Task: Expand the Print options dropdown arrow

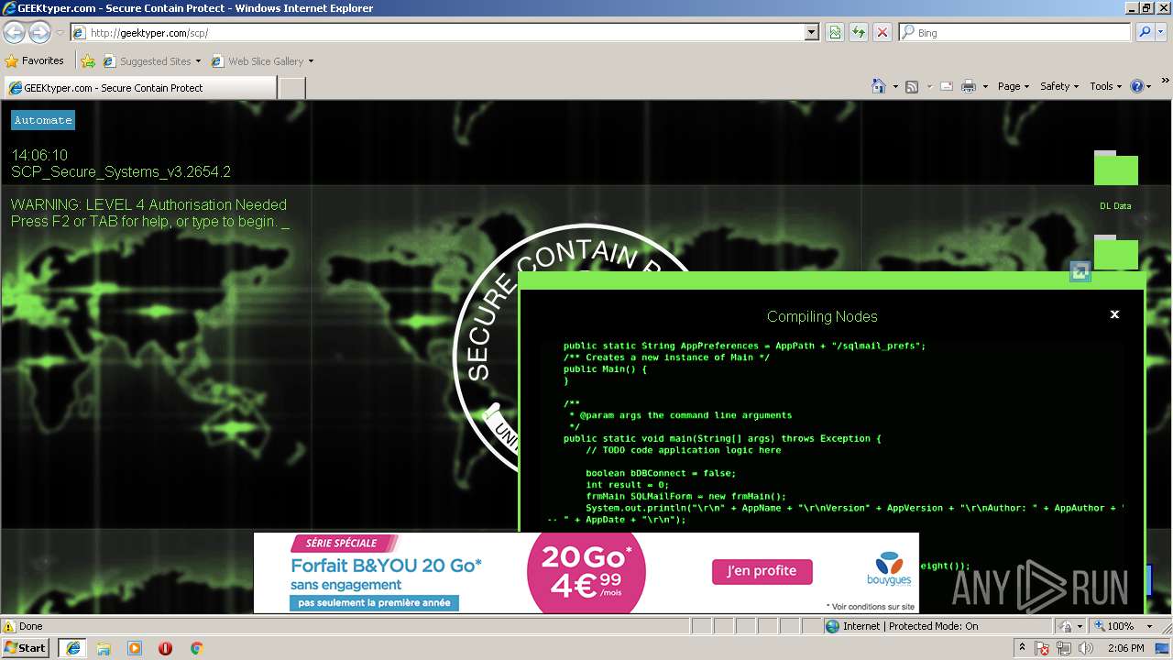Action: pos(985,86)
